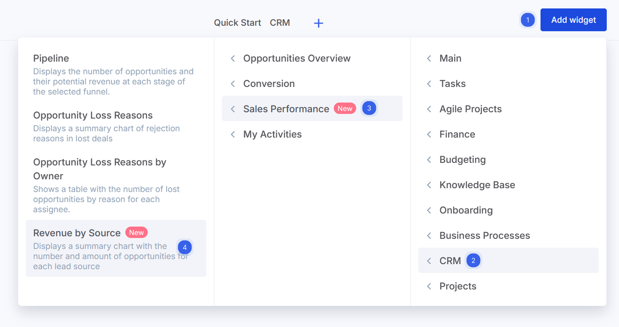The height and width of the screenshot is (327, 619).
Task: Expand the Main category chevron
Action: click(x=429, y=59)
